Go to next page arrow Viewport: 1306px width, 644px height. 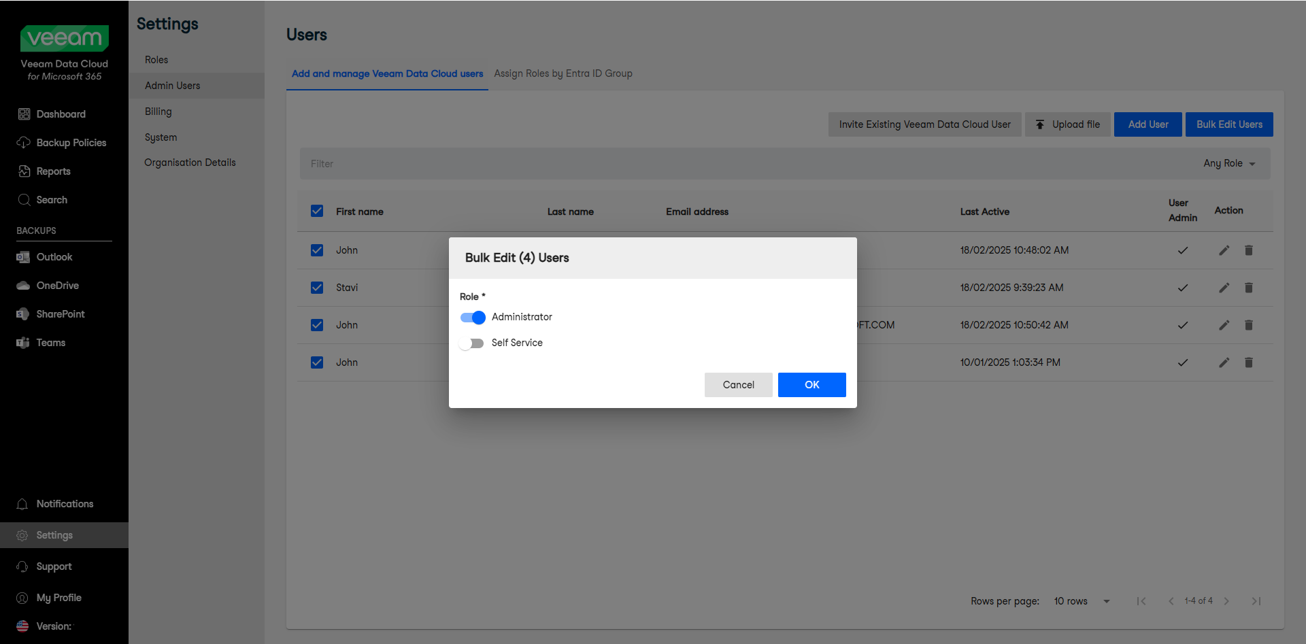[x=1227, y=601]
